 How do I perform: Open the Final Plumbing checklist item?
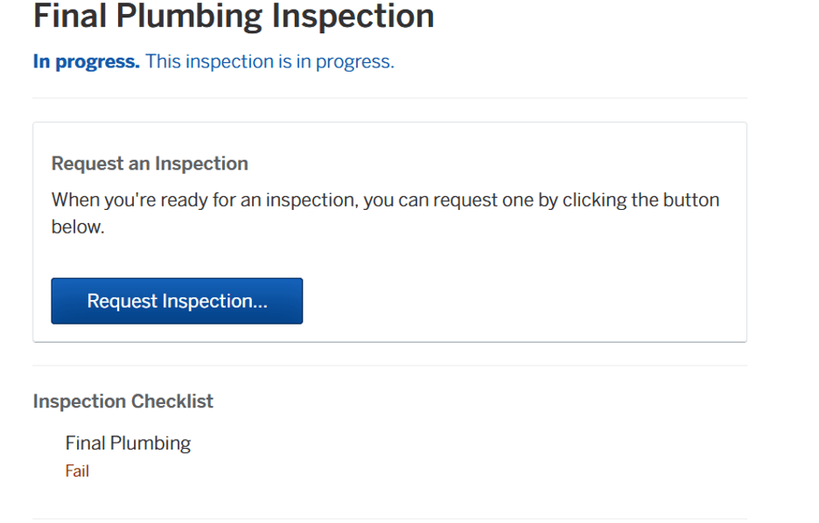pyautogui.click(x=128, y=443)
